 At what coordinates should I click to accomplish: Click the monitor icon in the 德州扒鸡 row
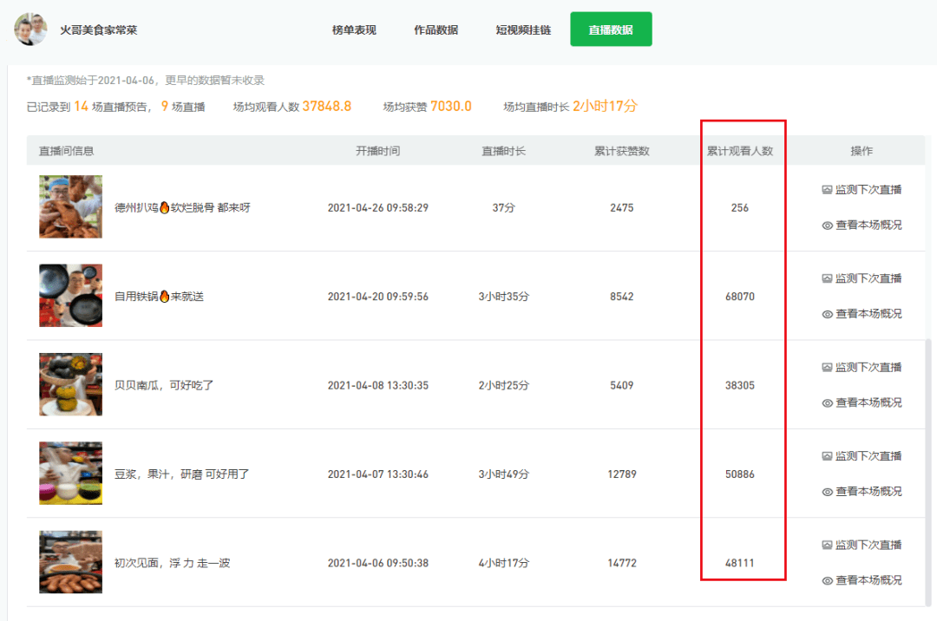click(827, 190)
